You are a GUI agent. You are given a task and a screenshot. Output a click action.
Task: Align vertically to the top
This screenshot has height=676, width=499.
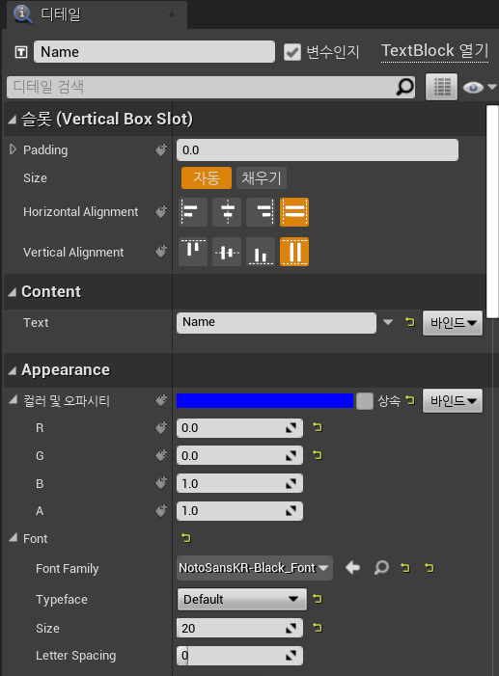tap(193, 252)
